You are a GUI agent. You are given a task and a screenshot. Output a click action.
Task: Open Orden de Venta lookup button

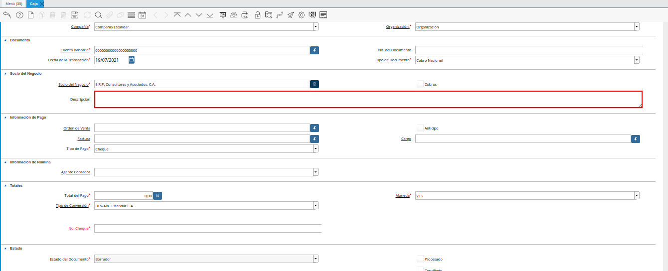click(x=315, y=128)
